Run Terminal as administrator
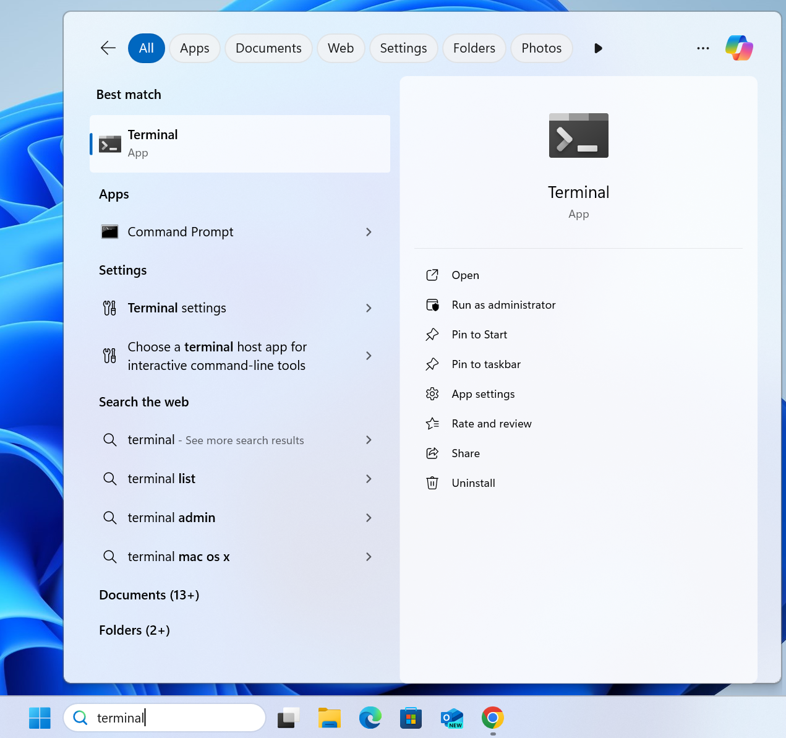 [x=503, y=304]
